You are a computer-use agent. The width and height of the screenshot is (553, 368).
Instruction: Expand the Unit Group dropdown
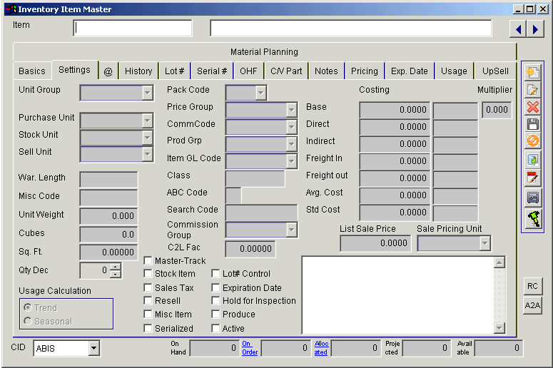(148, 93)
